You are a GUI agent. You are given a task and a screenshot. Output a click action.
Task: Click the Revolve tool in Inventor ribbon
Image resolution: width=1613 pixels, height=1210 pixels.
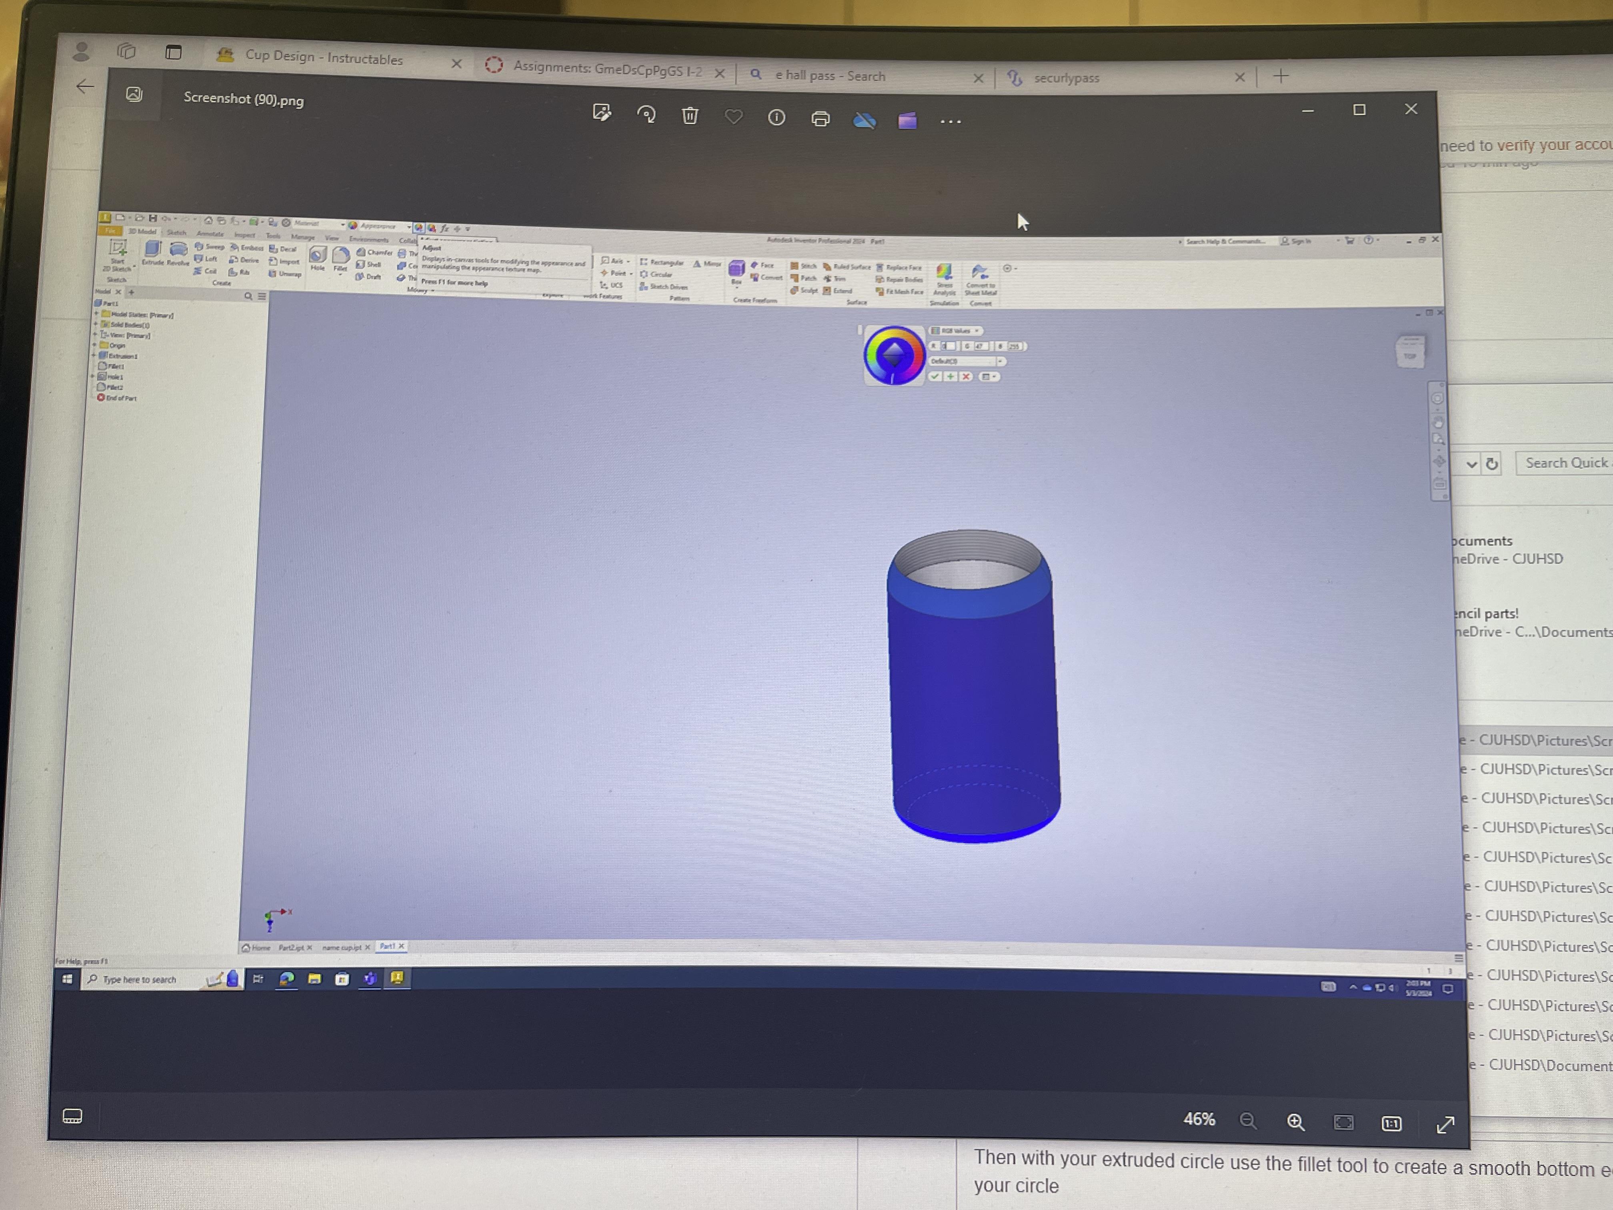point(178,253)
